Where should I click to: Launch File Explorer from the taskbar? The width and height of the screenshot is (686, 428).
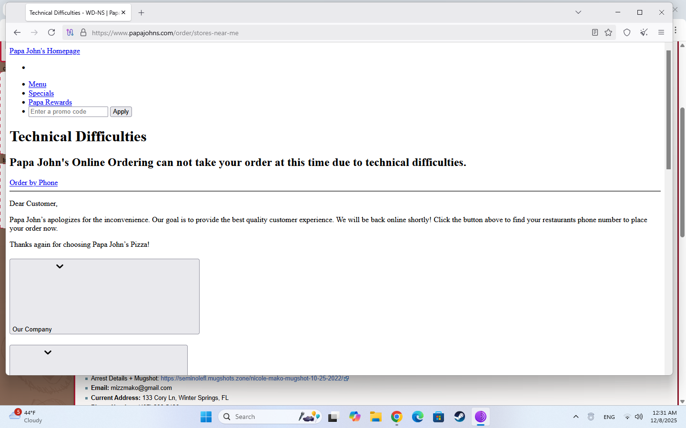pyautogui.click(x=376, y=417)
